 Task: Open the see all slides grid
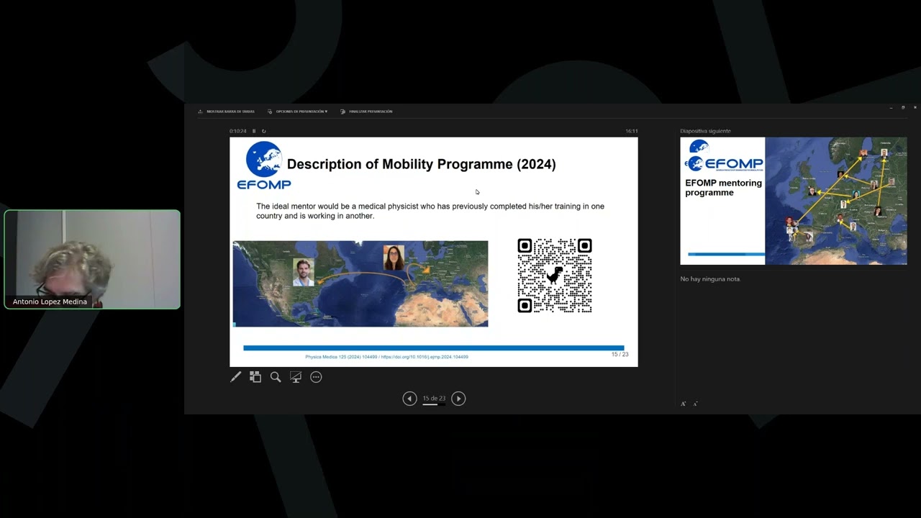pos(255,377)
